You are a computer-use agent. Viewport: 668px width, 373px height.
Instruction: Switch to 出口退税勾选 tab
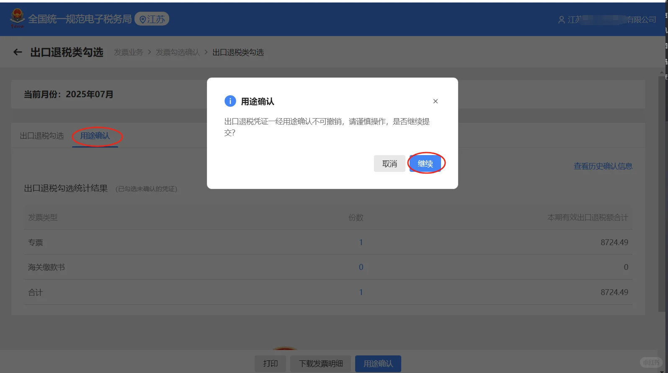(x=42, y=136)
